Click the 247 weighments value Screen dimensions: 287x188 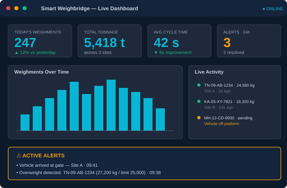pyautogui.click(x=25, y=43)
